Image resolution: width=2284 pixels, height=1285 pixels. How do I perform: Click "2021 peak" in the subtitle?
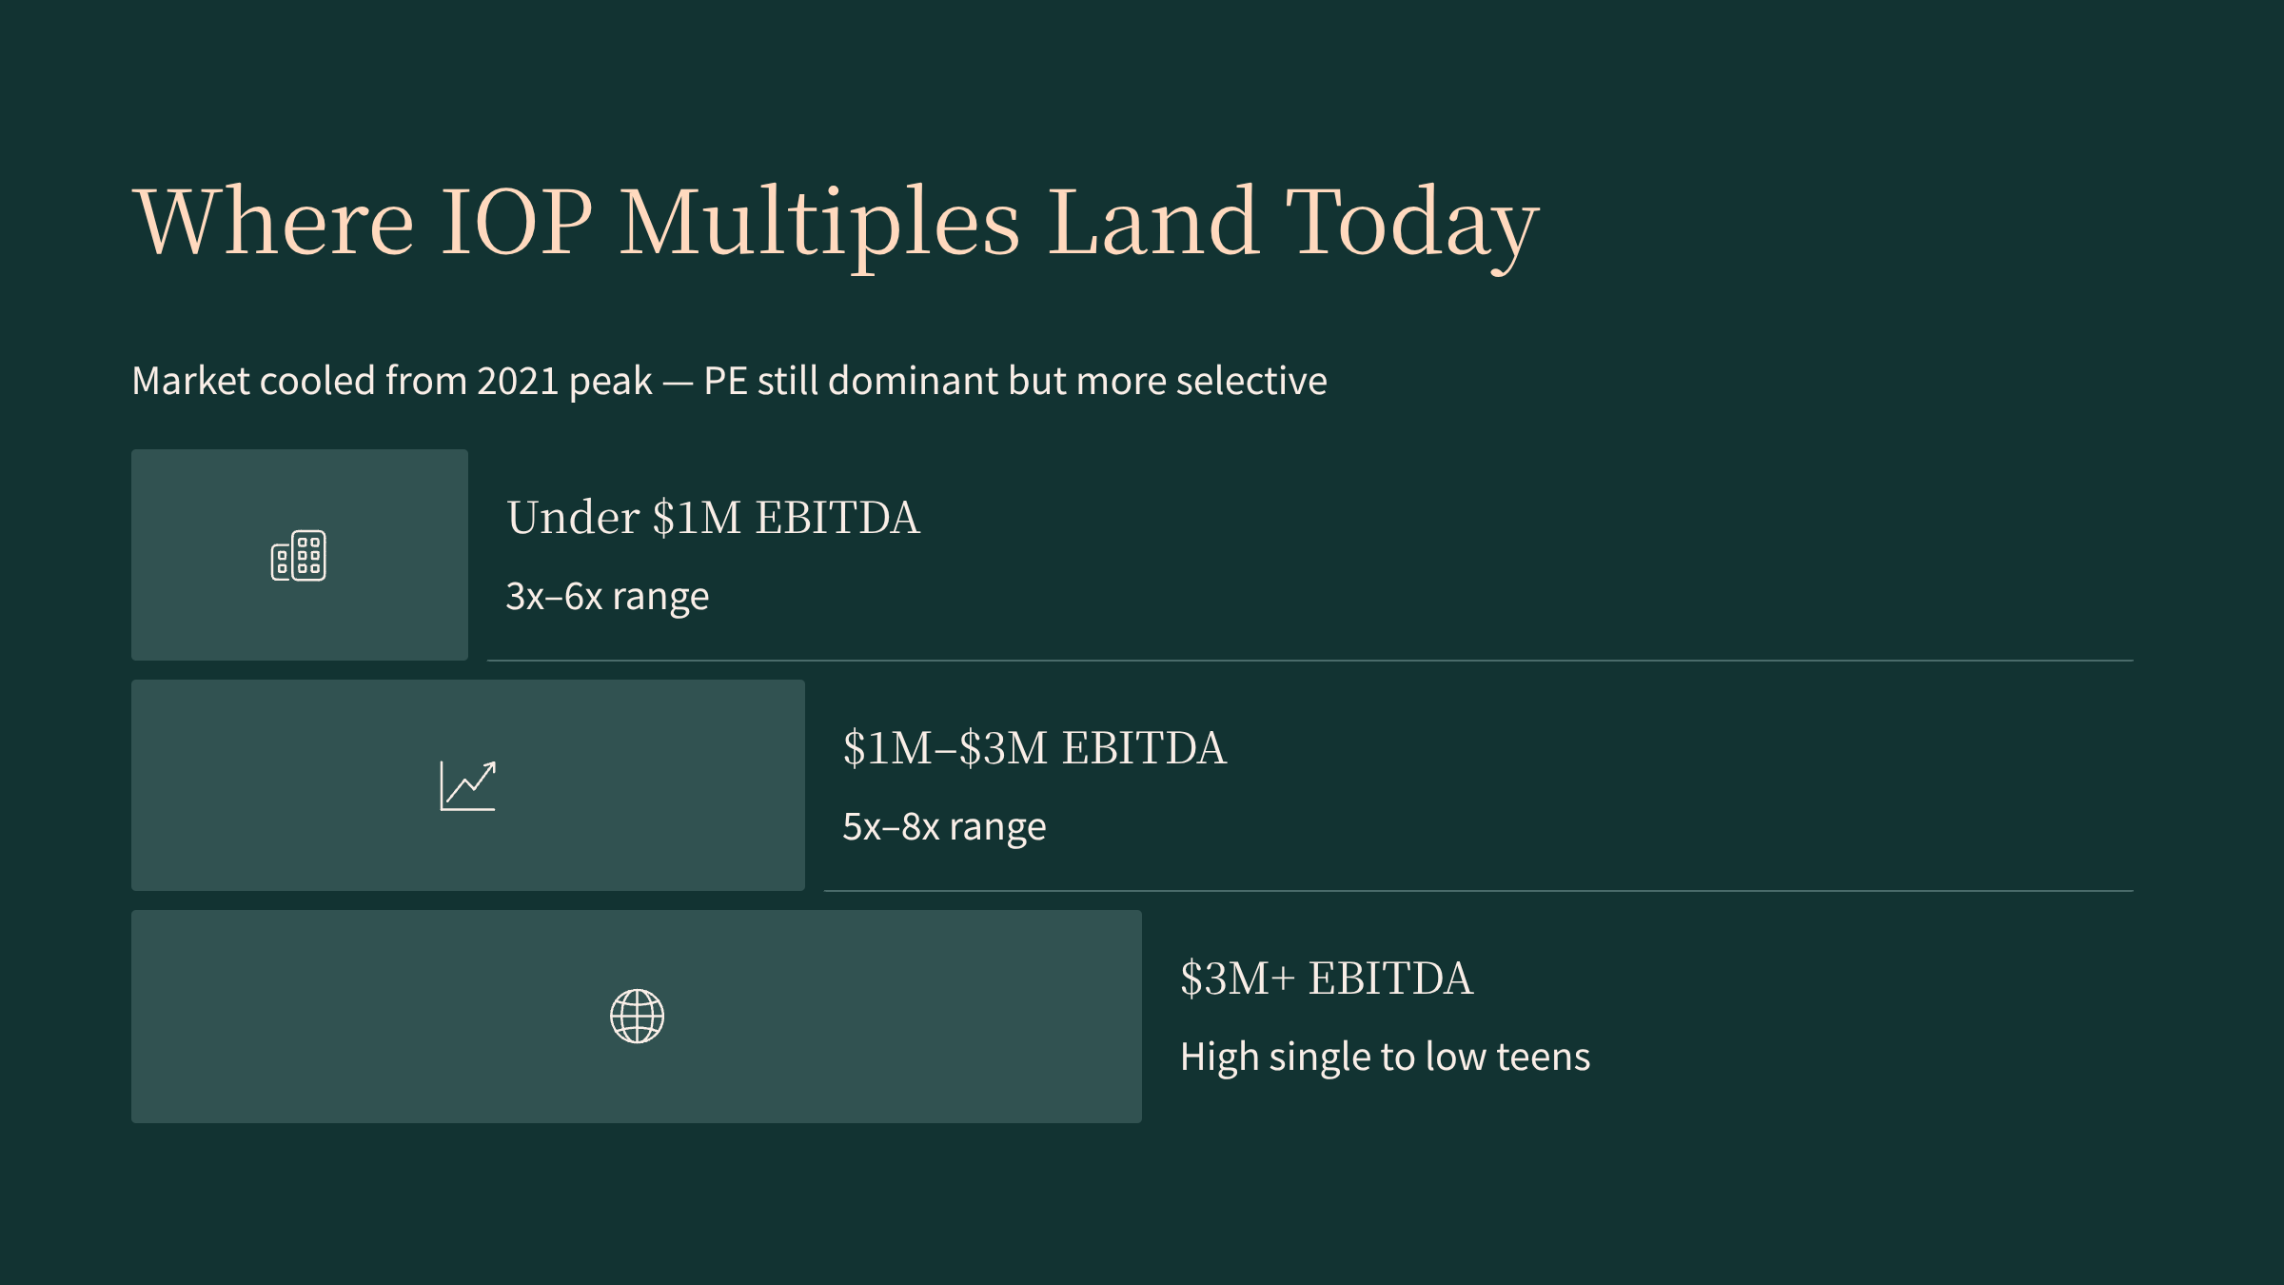pos(564,381)
